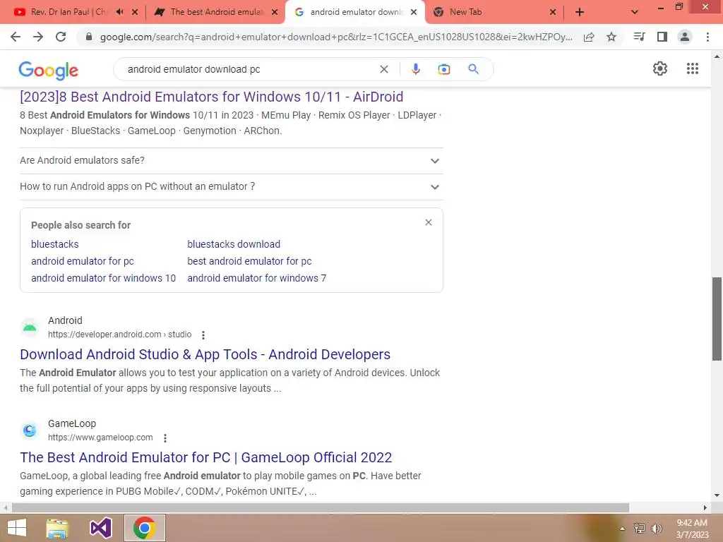723x542 pixels.
Task: Search for bluestacks suggestion
Action: pos(55,244)
